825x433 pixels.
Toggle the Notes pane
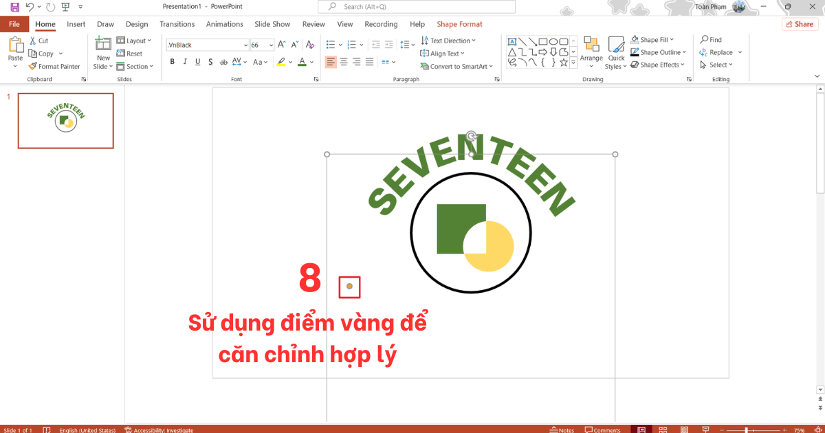[x=562, y=430]
